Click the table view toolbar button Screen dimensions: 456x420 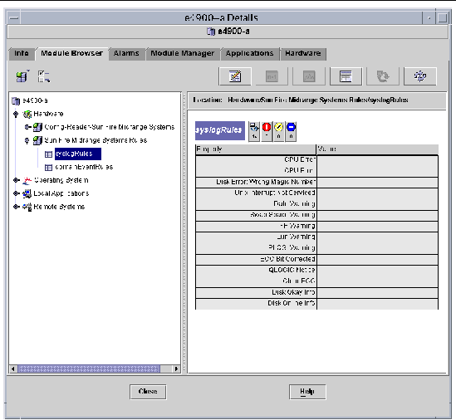[x=346, y=76]
